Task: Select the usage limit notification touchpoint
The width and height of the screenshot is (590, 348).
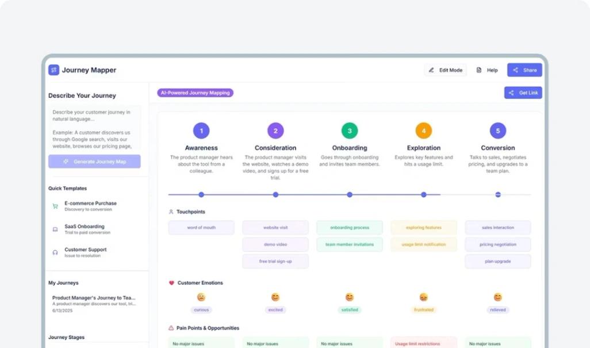Action: pyautogui.click(x=424, y=244)
